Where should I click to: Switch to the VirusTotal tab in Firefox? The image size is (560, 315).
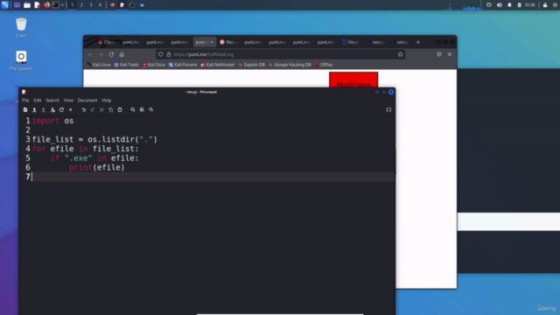click(x=351, y=42)
